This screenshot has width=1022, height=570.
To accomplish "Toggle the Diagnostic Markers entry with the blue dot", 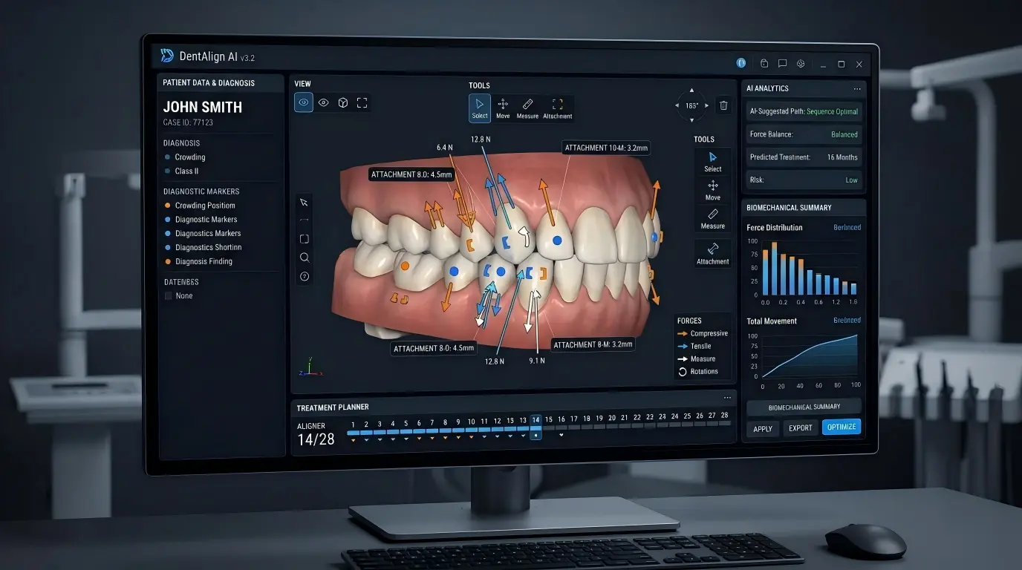I will click(x=201, y=220).
